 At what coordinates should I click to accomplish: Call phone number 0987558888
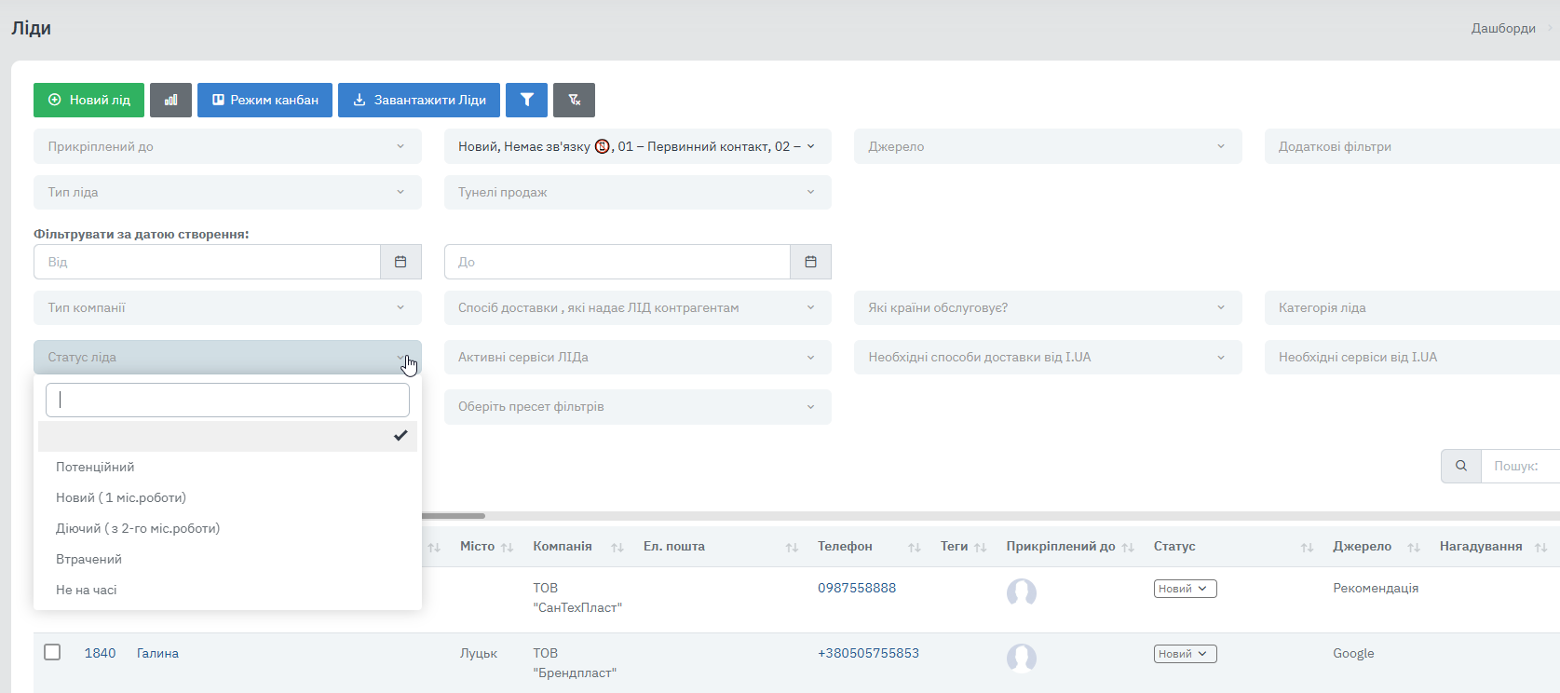click(857, 588)
